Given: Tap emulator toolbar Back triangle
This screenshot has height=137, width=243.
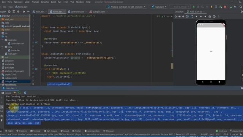Looking at the screenshot, I should click(x=196, y=16).
